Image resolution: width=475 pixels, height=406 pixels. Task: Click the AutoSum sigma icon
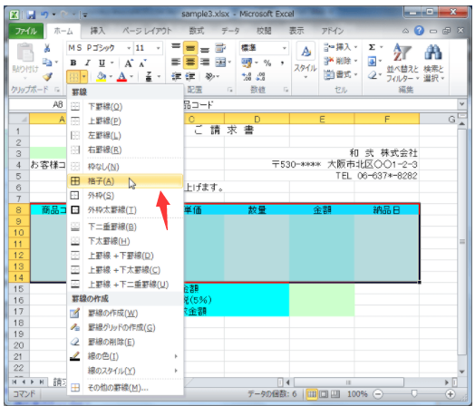pyautogui.click(x=372, y=47)
